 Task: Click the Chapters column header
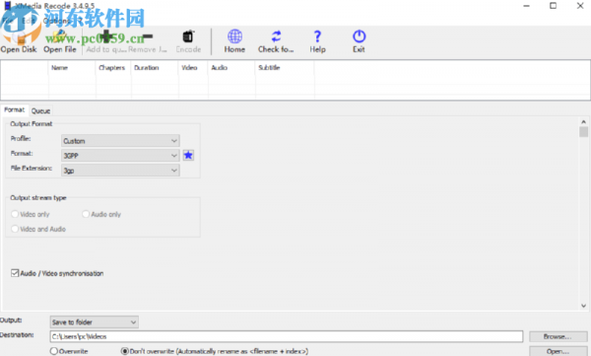click(113, 68)
